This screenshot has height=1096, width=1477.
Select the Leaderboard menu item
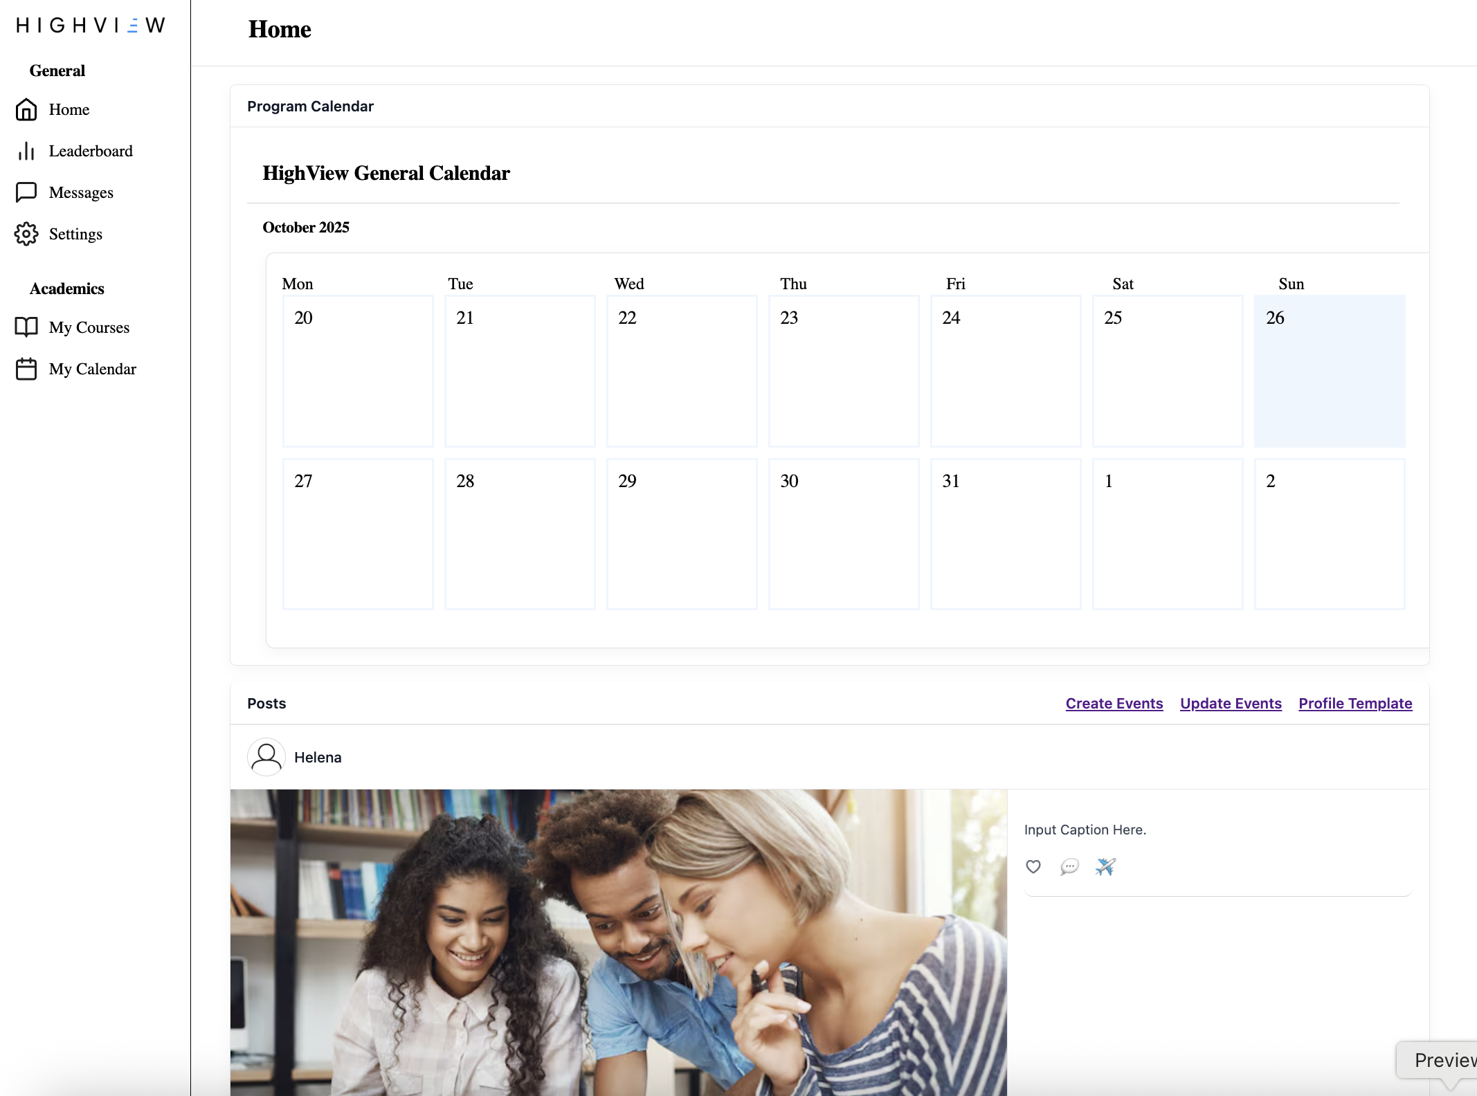click(91, 151)
